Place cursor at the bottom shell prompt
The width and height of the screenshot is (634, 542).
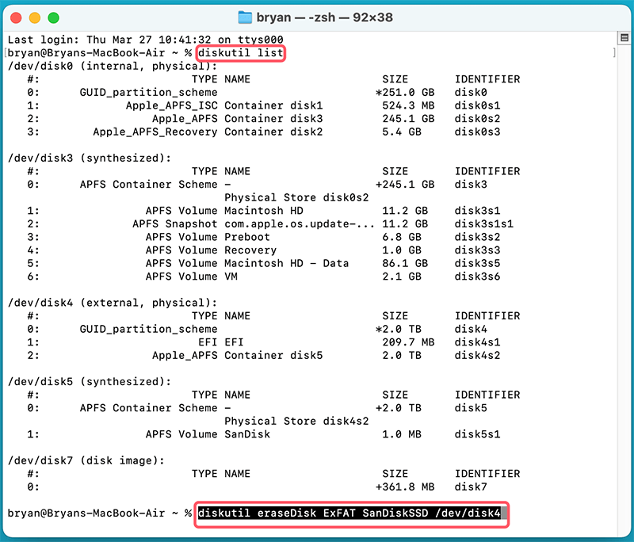pyautogui.click(x=190, y=514)
